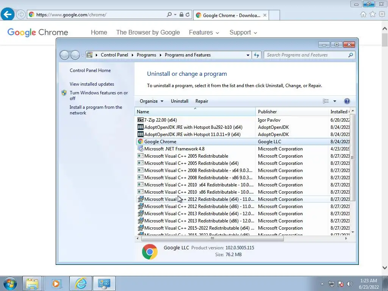Viewport: 388px width, 291px height.
Task: Sort the list by Name column
Action: pos(195,112)
